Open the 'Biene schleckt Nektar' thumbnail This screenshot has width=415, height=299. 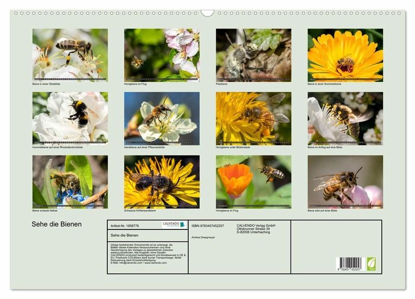tap(70, 182)
